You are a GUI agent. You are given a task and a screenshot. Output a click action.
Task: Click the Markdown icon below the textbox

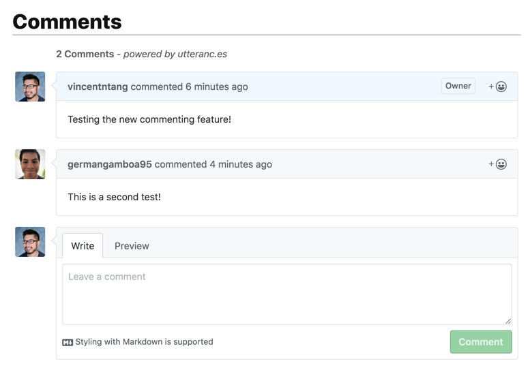(68, 342)
